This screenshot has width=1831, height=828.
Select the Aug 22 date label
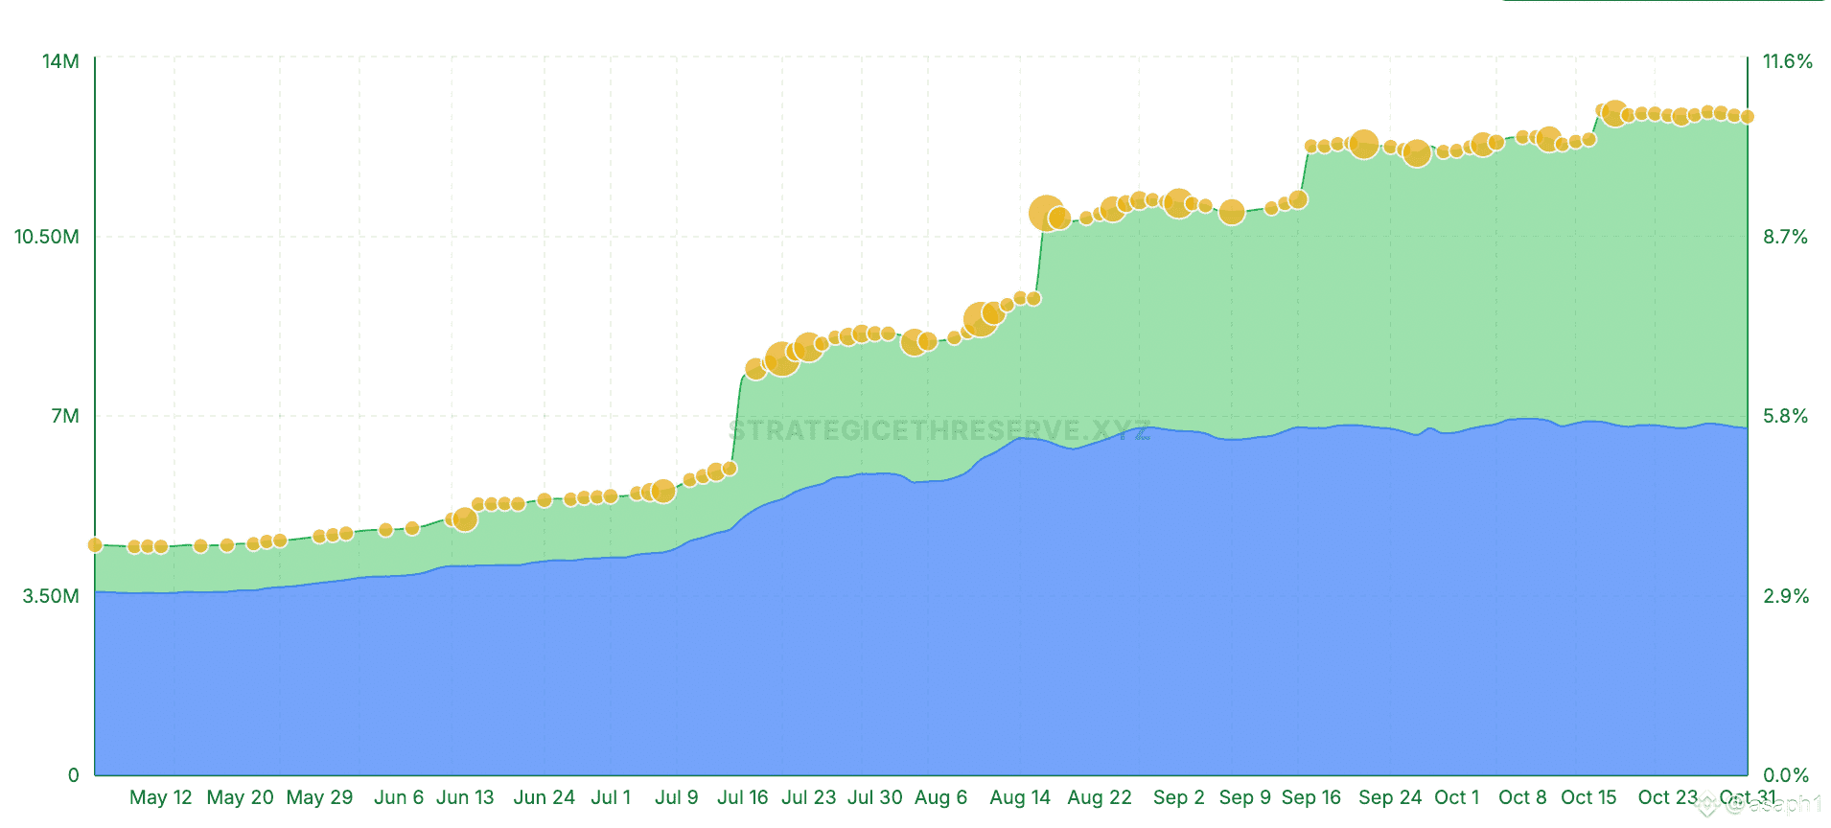click(x=1100, y=797)
